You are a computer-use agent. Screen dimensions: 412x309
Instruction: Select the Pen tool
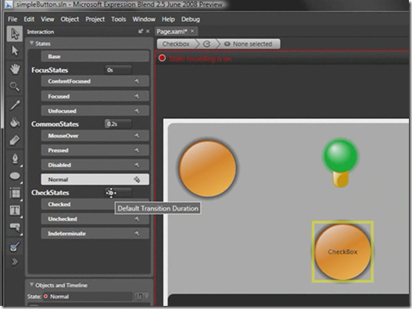click(x=15, y=158)
